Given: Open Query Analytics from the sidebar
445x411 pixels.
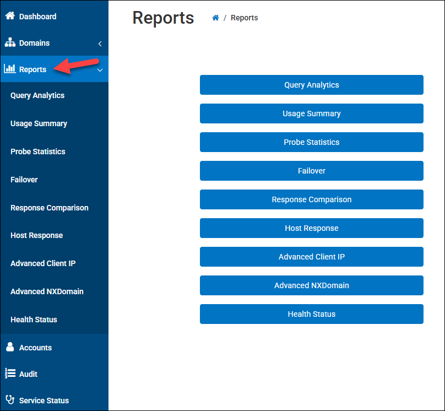Looking at the screenshot, I should pyautogui.click(x=37, y=95).
